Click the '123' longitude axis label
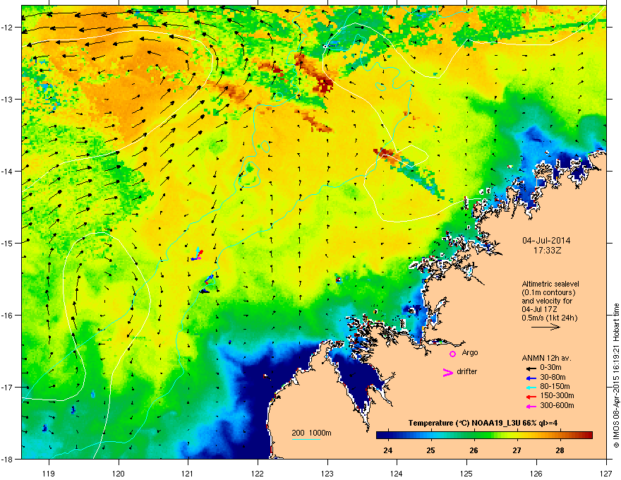 (x=327, y=473)
